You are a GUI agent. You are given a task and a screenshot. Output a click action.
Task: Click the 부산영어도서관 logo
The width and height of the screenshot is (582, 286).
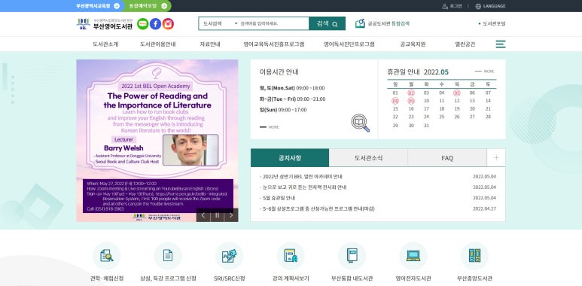(x=105, y=24)
